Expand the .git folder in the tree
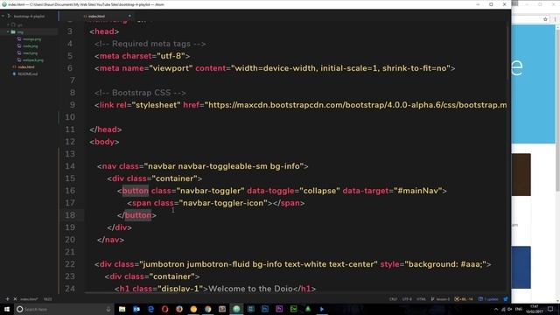The width and height of the screenshot is (560, 315). coord(8,25)
